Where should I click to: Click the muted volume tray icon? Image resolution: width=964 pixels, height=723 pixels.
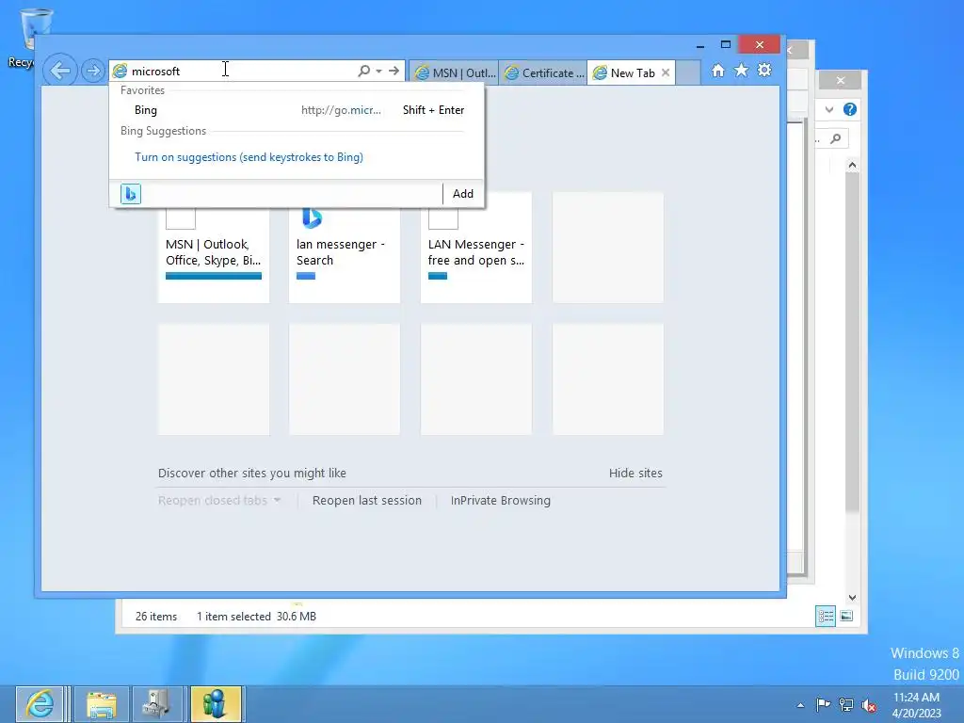[869, 705]
